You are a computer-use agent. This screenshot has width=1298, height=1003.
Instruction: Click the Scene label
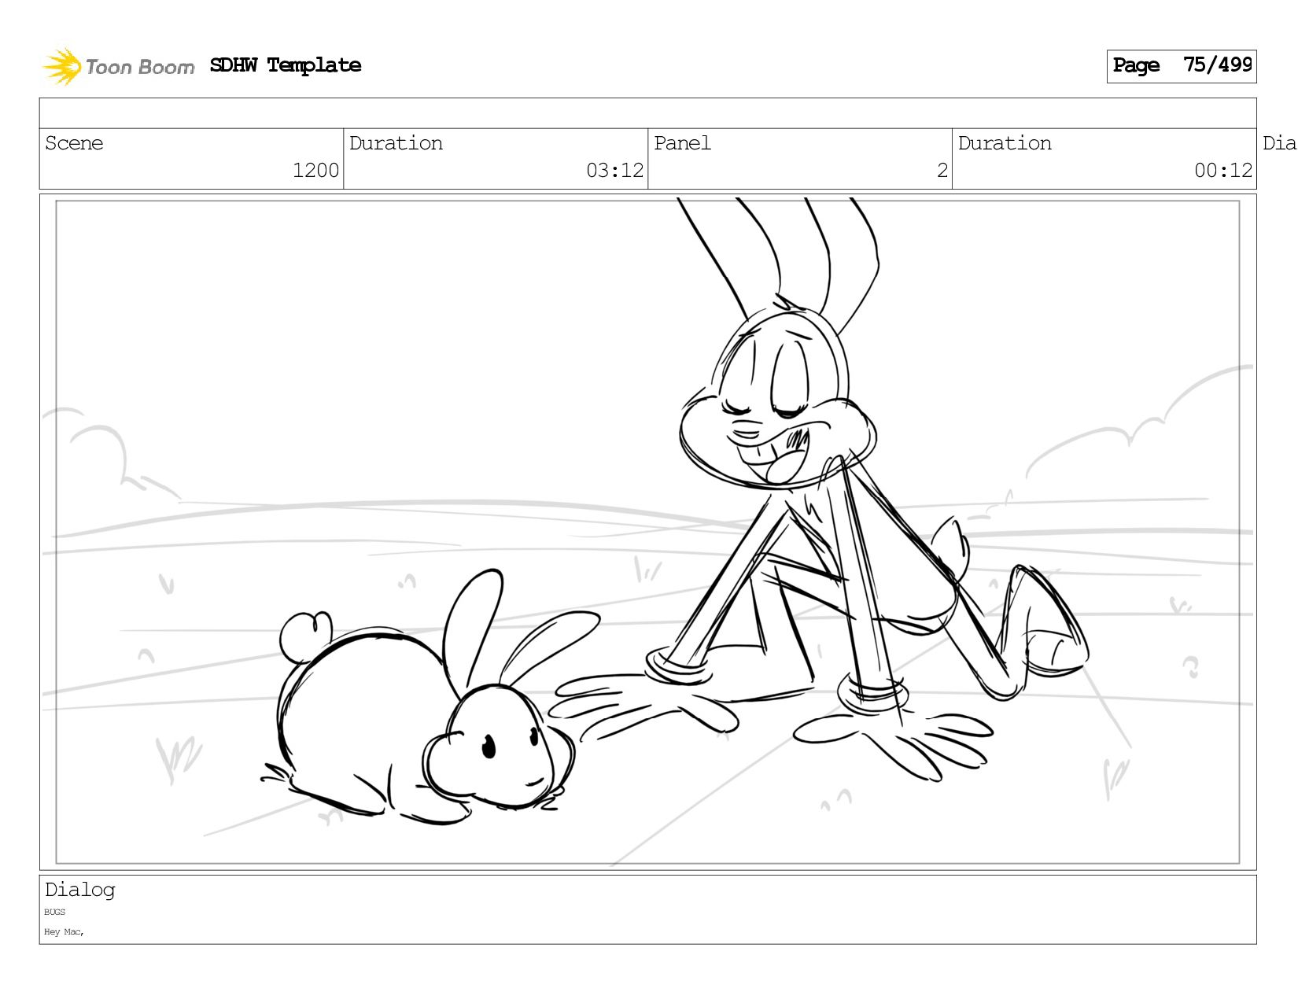click(74, 143)
